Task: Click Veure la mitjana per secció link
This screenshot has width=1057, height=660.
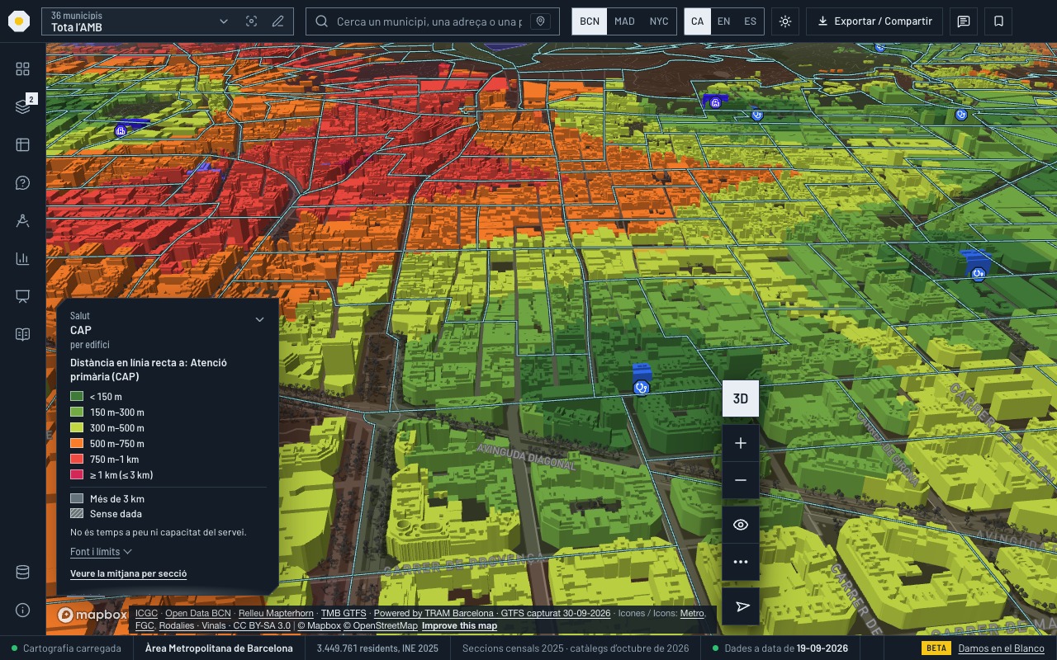Action: (128, 573)
